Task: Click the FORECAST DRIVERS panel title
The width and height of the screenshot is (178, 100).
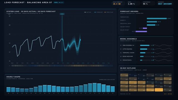Action: (129, 11)
